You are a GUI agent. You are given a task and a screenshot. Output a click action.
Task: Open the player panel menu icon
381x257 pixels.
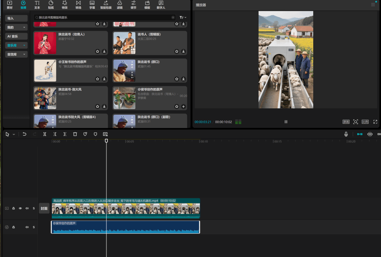[x=373, y=5]
